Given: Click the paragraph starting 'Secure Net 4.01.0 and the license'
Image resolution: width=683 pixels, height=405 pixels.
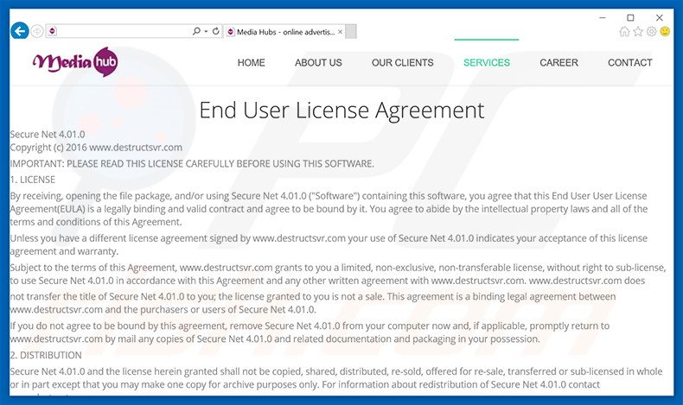Looking at the screenshot, I should pyautogui.click(x=336, y=377).
